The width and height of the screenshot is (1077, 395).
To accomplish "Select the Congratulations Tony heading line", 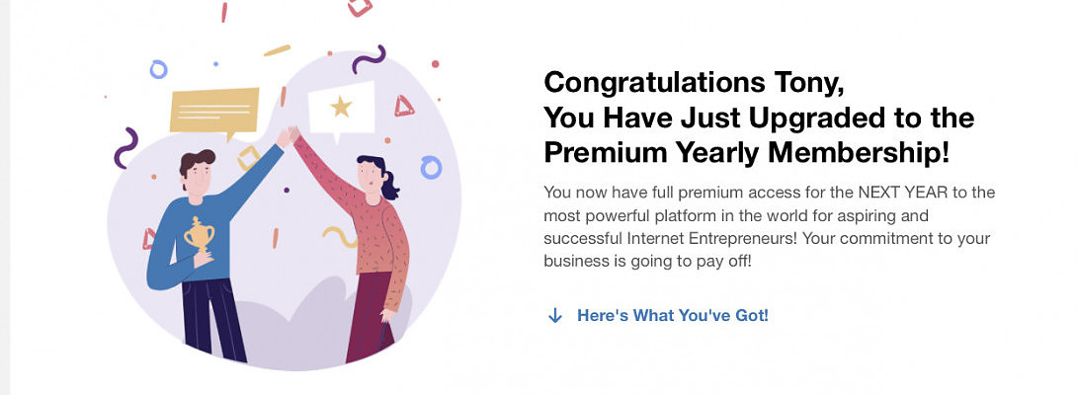I will pos(695,82).
